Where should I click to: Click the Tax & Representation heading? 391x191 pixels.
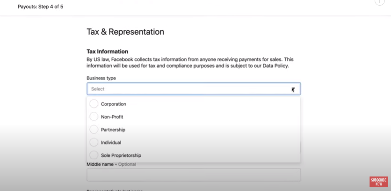point(125,32)
